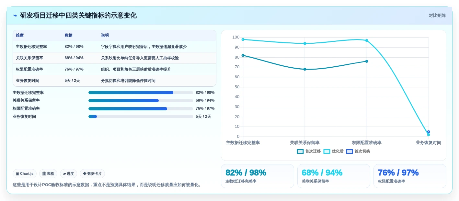The width and height of the screenshot is (459, 201).
Task: Click the 关联关系保留率 progress bar
Action: pyautogui.click(x=141, y=101)
